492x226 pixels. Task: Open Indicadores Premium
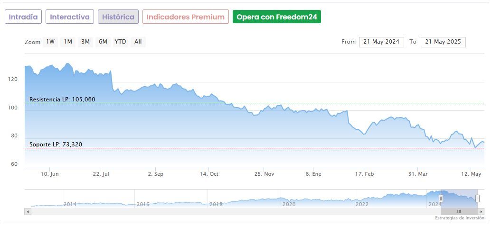pyautogui.click(x=185, y=17)
